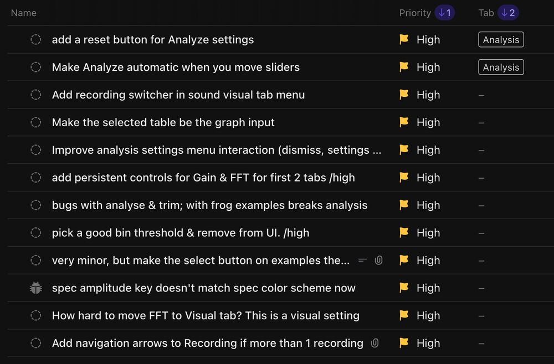Click the Priority column header
The height and width of the screenshot is (364, 554).
pos(414,12)
